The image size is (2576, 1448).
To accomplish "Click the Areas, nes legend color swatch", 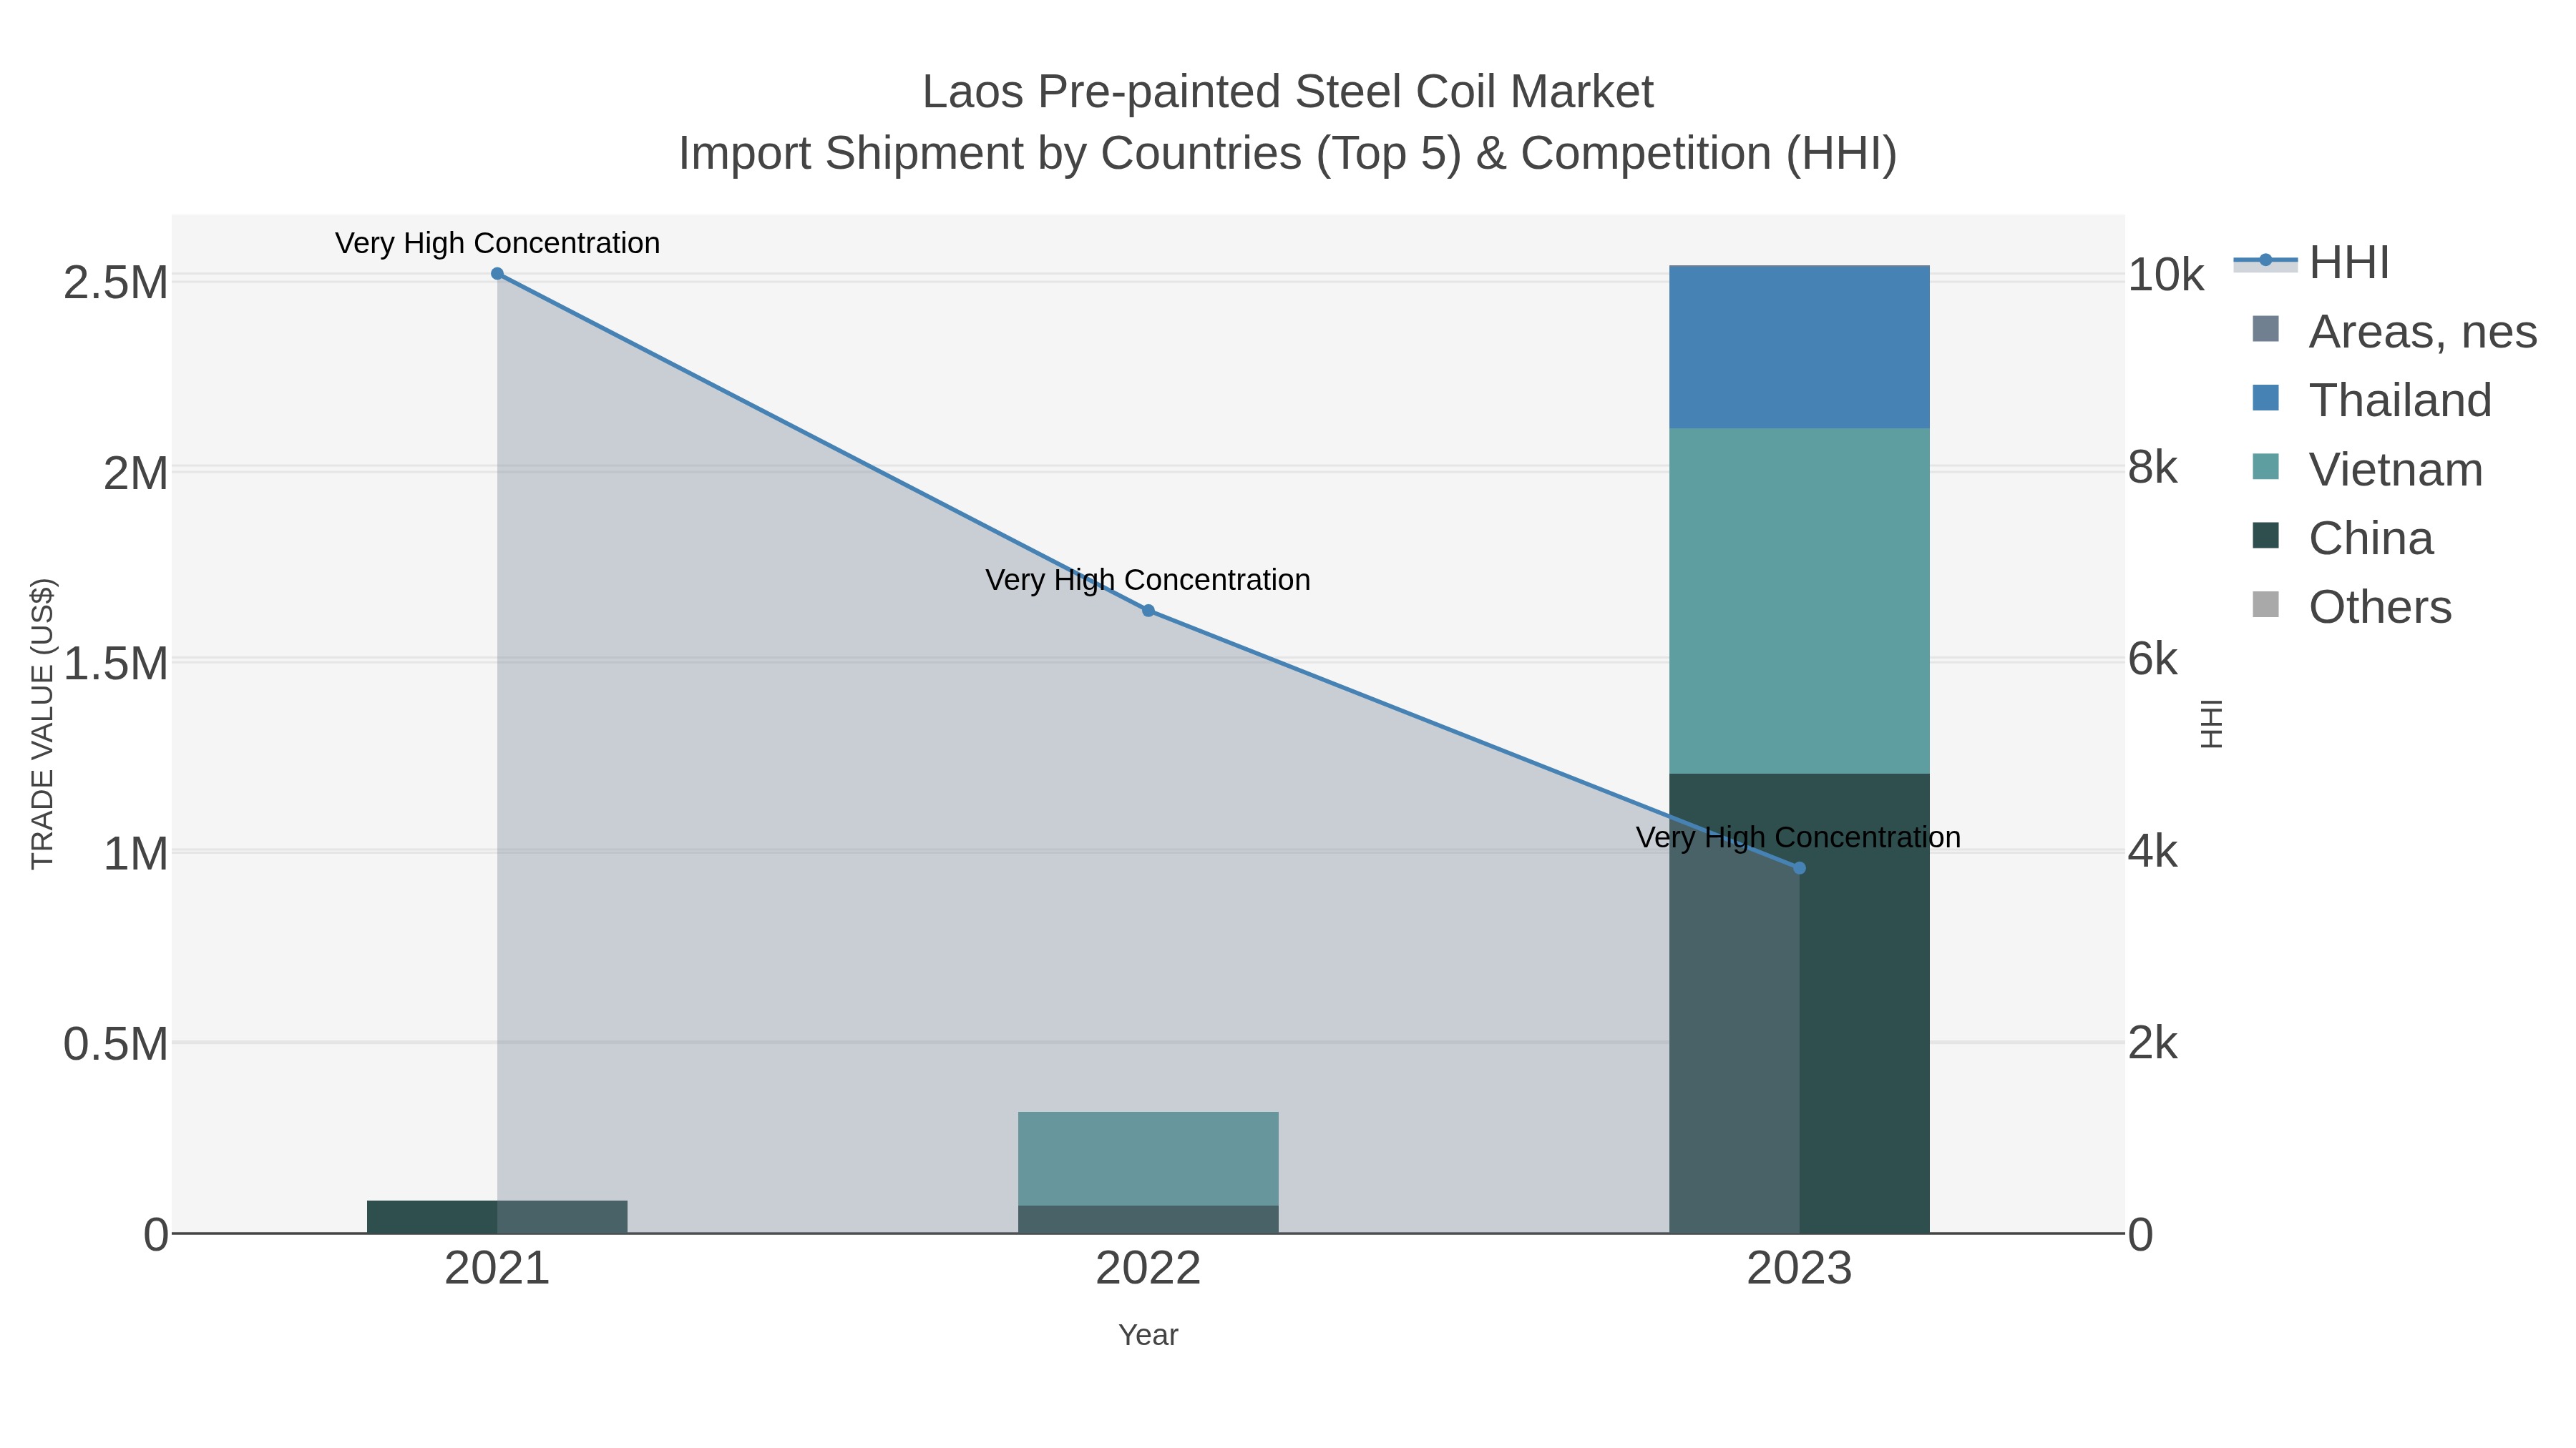I will pos(2266,329).
